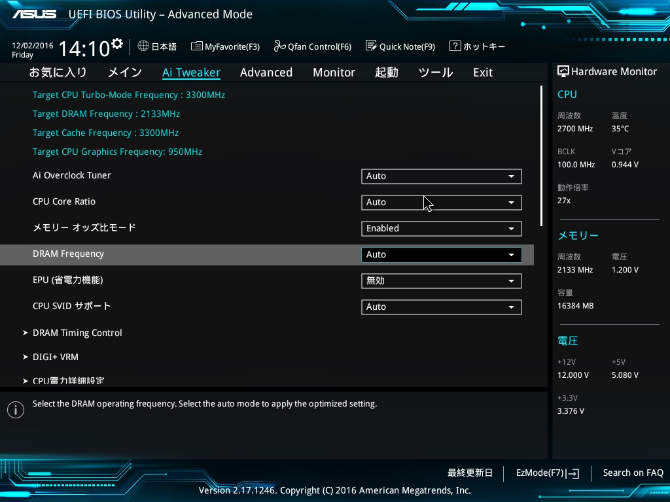Click the 日本語 language button

(x=157, y=46)
